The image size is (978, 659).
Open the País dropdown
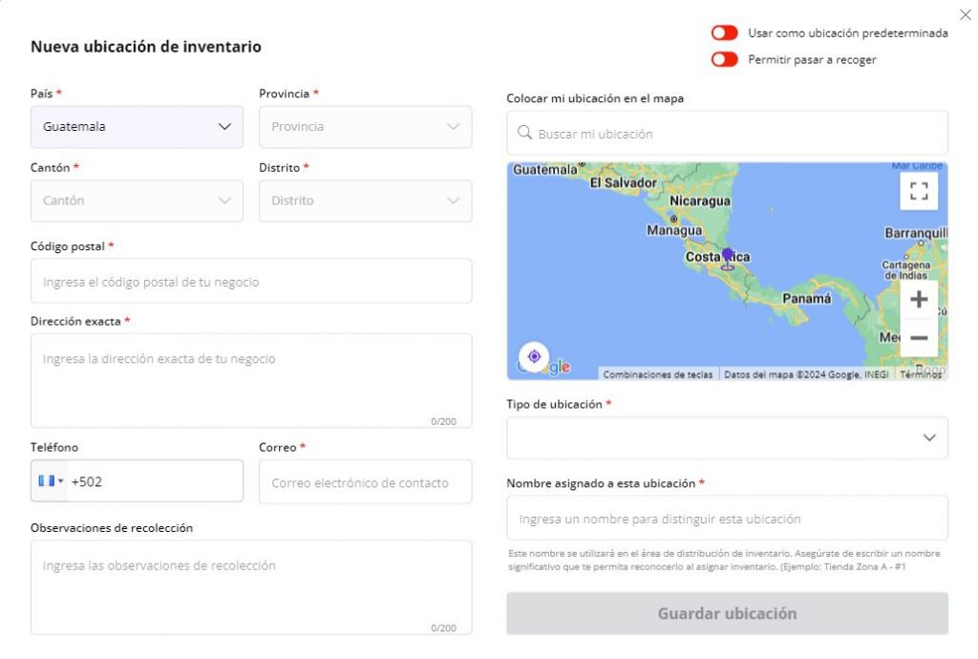click(x=137, y=125)
